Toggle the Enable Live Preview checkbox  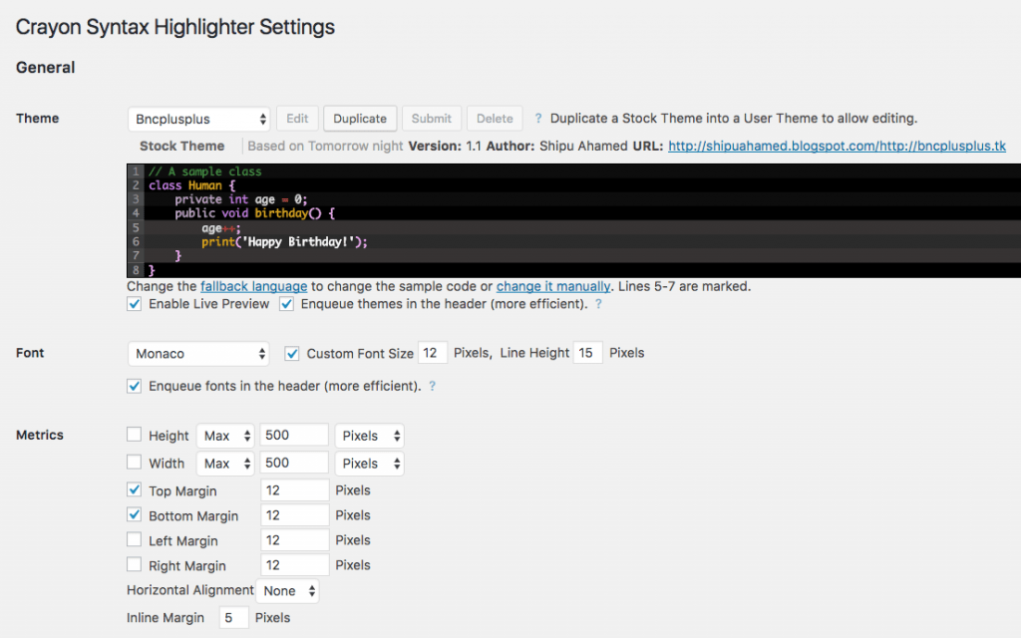click(135, 304)
